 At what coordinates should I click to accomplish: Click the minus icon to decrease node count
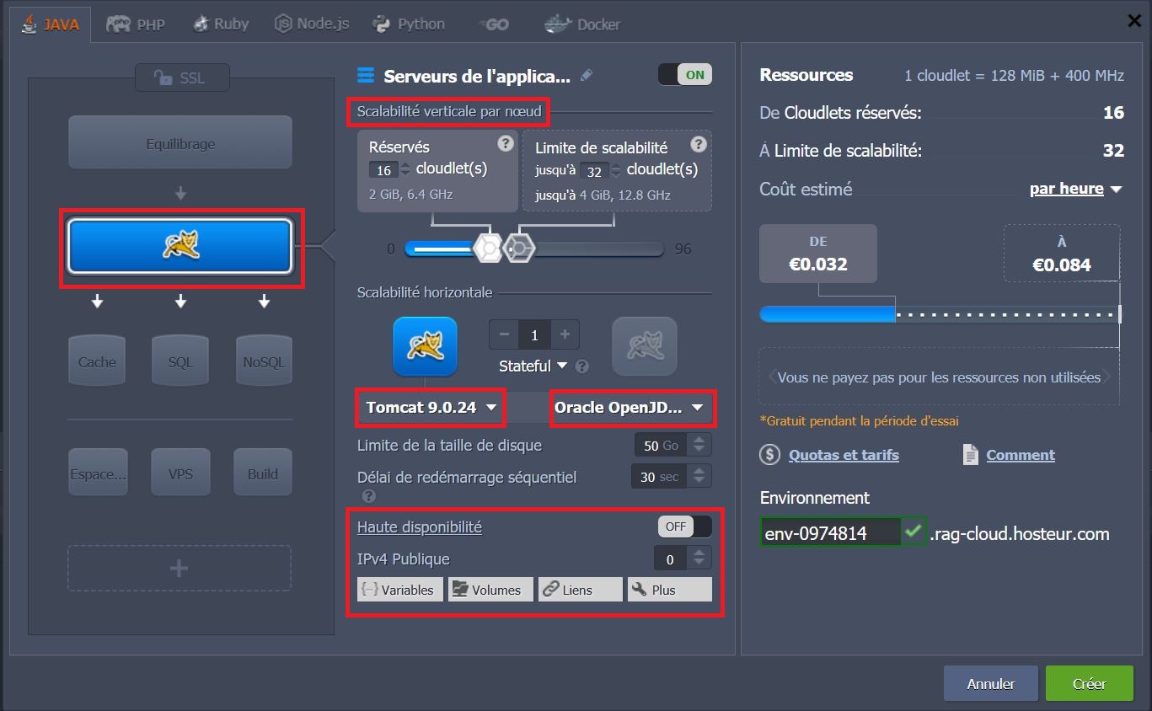point(504,334)
